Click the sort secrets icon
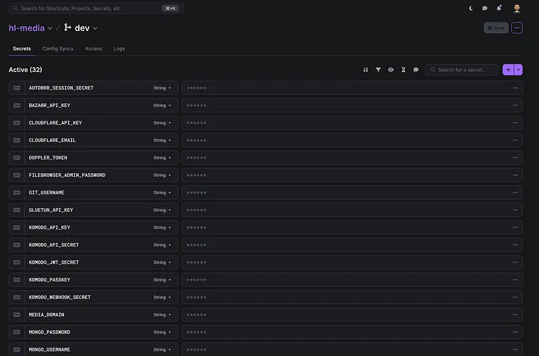This screenshot has height=356, width=539. 366,70
